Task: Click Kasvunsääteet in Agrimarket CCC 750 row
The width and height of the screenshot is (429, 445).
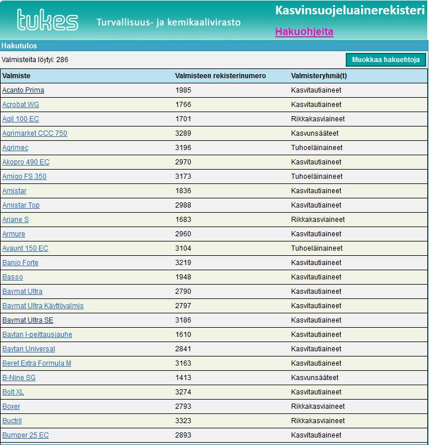Action: (x=315, y=133)
